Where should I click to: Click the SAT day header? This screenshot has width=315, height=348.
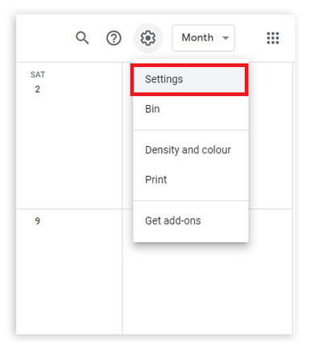[x=38, y=74]
